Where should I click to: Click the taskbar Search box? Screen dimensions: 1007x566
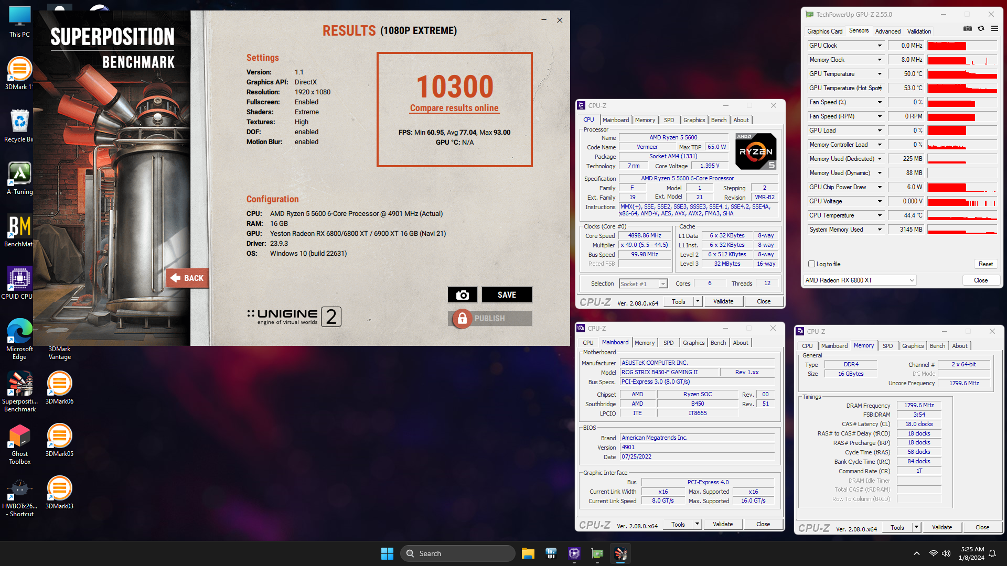coord(457,553)
